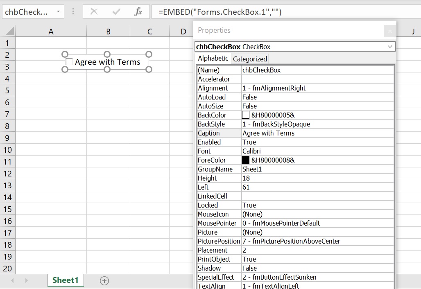Image resolution: width=421 pixels, height=289 pixels.
Task: Click the add new sheet plus icon
Action: point(104,281)
